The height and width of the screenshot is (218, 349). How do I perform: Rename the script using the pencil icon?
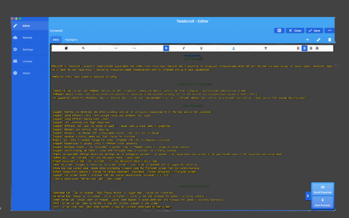pyautogui.click(x=319, y=39)
